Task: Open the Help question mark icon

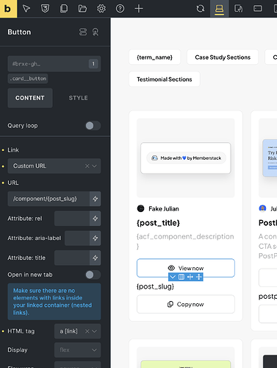Action: pos(120,9)
